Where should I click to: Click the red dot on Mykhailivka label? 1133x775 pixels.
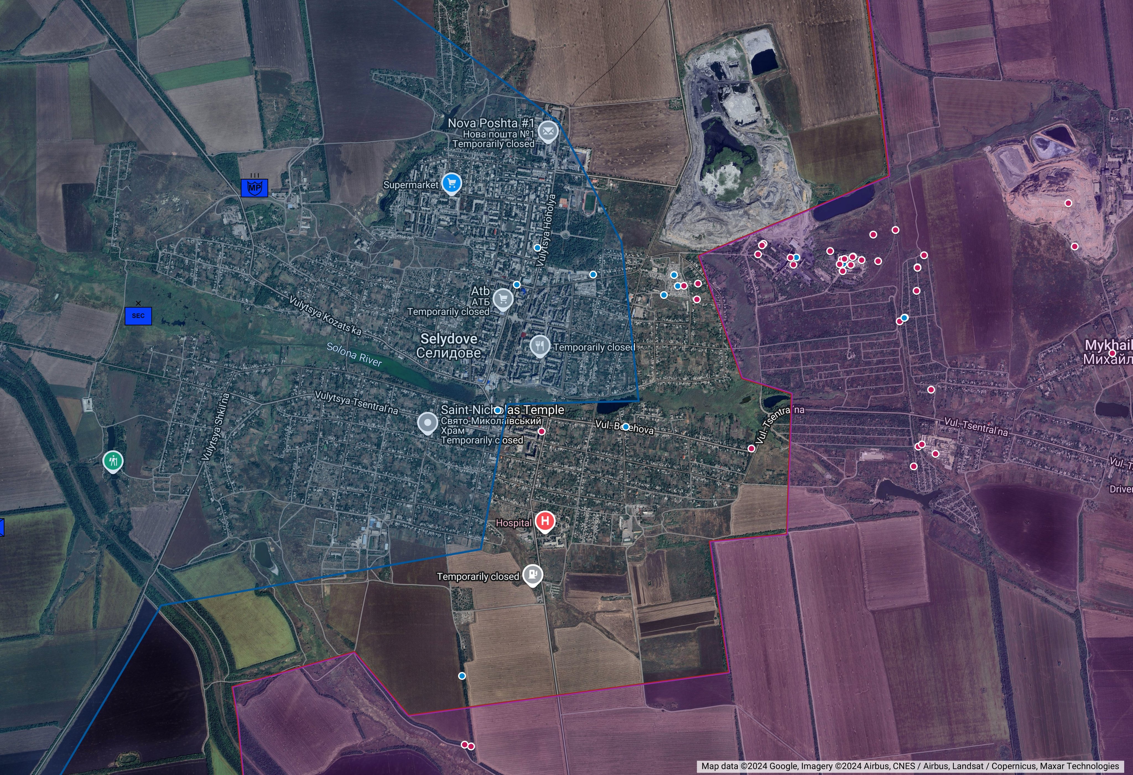click(x=1112, y=353)
